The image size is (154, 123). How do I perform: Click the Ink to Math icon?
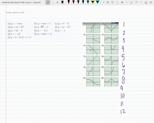tap(117, 2)
